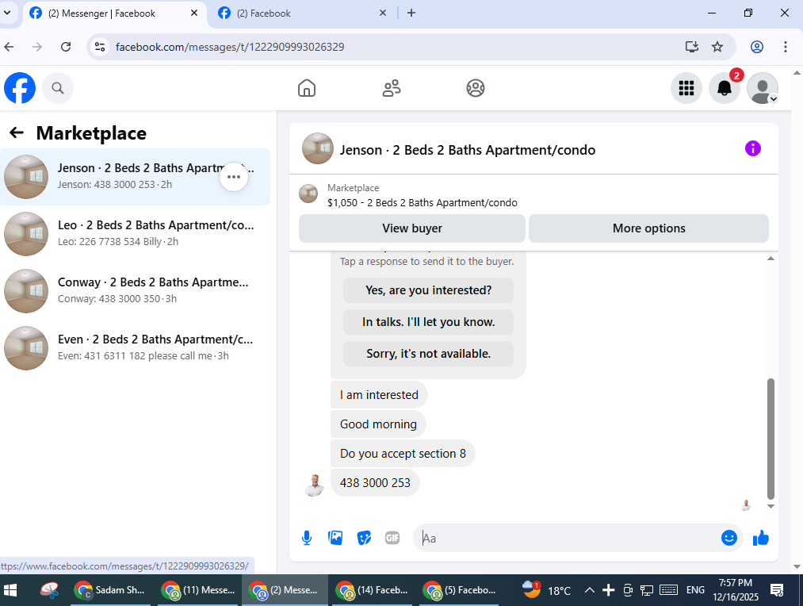803x606 pixels.
Task: Reload the page
Action: click(66, 47)
